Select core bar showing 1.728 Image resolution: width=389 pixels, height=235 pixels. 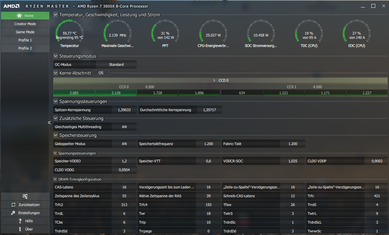tap(157, 93)
